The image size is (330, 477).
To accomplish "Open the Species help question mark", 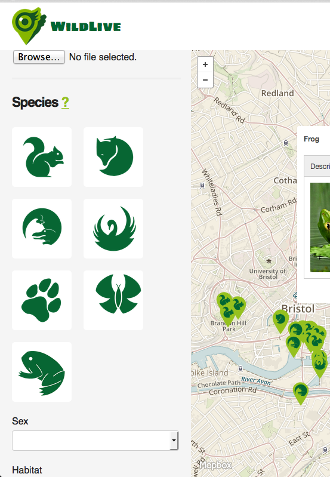I will click(x=65, y=103).
